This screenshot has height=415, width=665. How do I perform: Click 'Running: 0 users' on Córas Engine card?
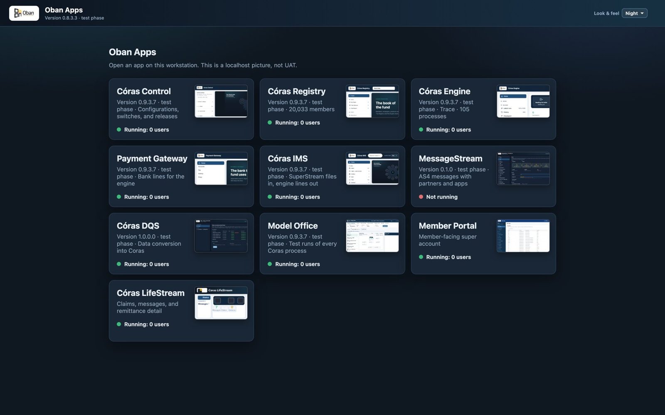click(x=448, y=129)
